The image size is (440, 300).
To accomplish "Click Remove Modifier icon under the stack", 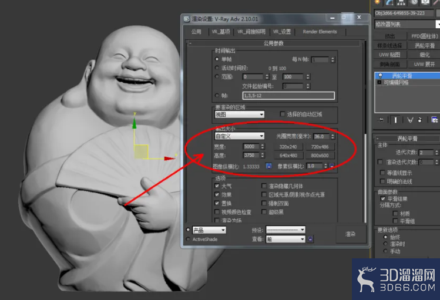I will click(420, 120).
